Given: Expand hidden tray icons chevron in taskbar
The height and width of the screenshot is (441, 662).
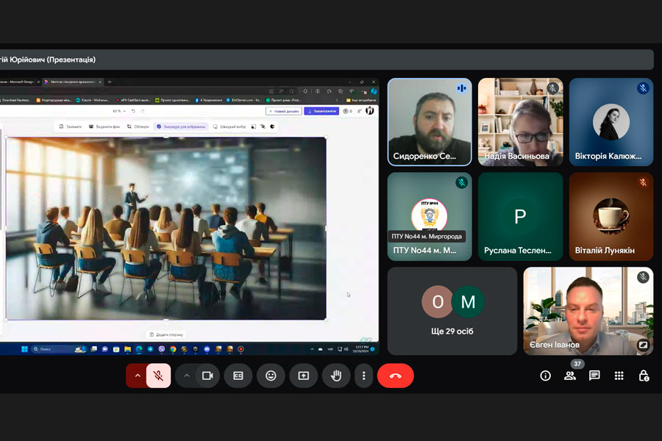Looking at the screenshot, I should point(312,349).
